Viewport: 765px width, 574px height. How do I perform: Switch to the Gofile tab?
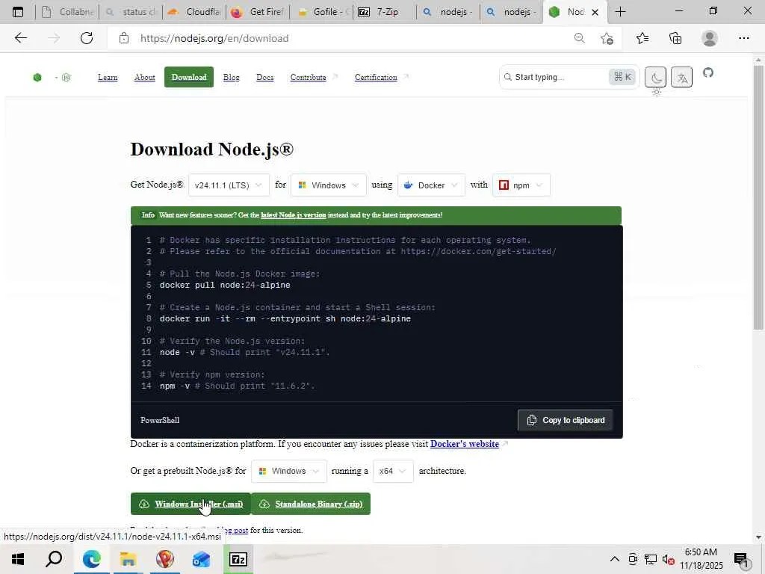(322, 12)
